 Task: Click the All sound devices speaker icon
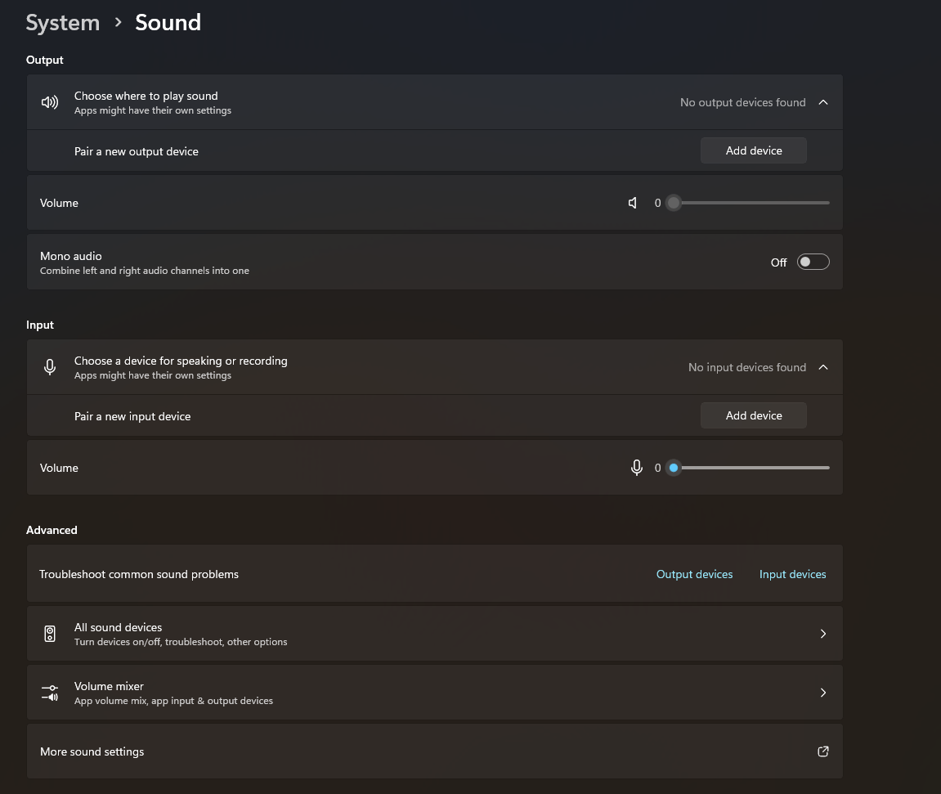(x=50, y=633)
